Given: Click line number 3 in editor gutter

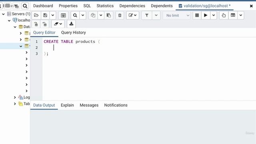Looking at the screenshot, I should 36,54.
